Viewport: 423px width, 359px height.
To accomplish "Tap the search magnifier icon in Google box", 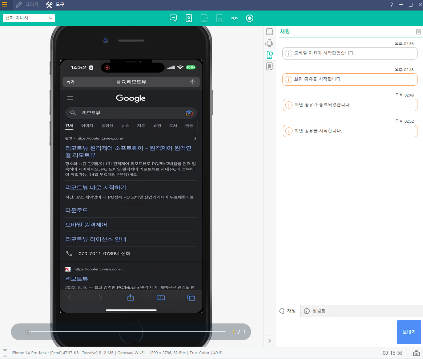I will click(73, 113).
